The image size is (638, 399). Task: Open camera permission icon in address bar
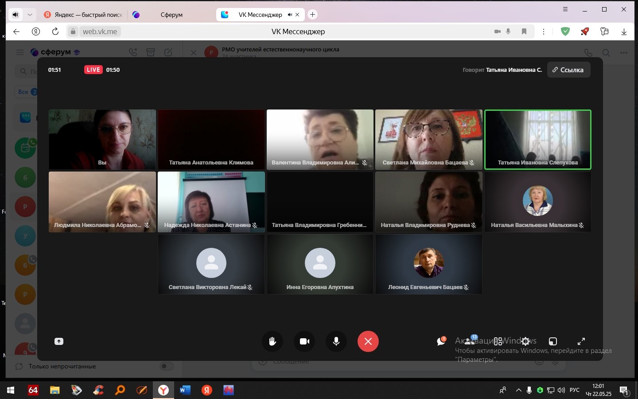point(498,31)
